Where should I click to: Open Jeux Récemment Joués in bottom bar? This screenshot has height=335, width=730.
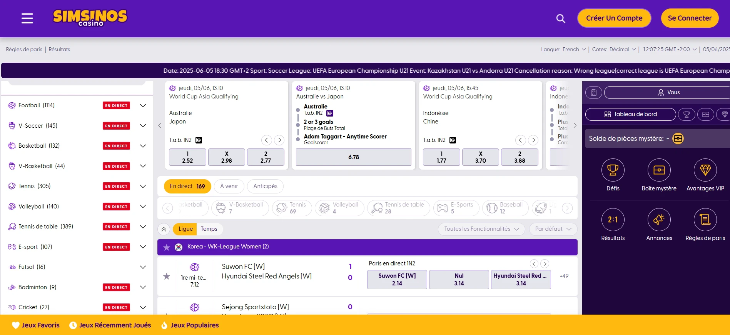pos(110,325)
